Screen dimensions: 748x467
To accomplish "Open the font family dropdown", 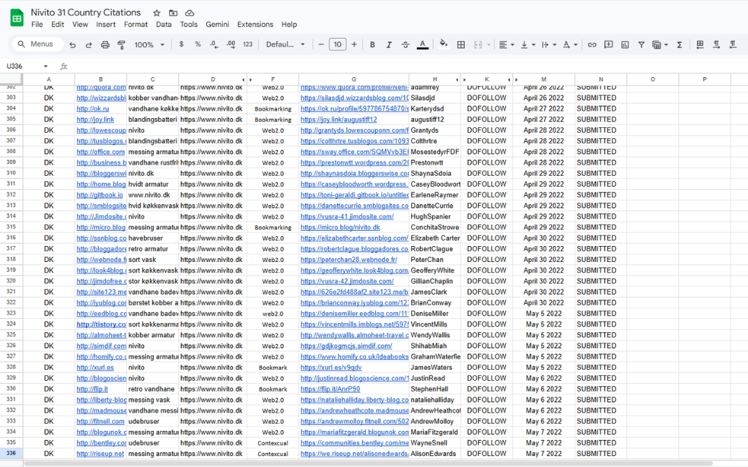I will (x=285, y=44).
